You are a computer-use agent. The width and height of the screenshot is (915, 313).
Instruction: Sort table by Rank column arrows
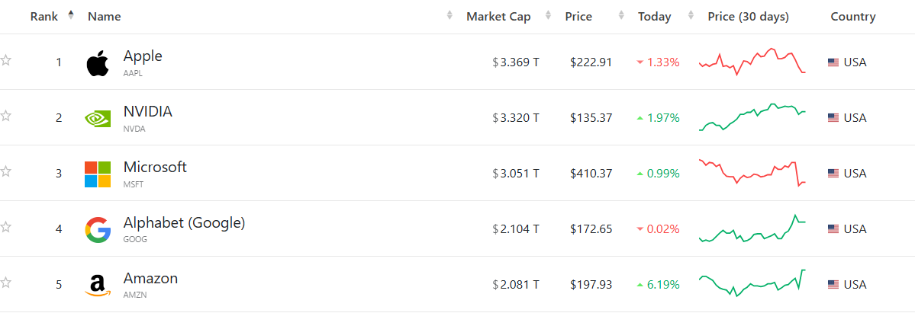[71, 16]
